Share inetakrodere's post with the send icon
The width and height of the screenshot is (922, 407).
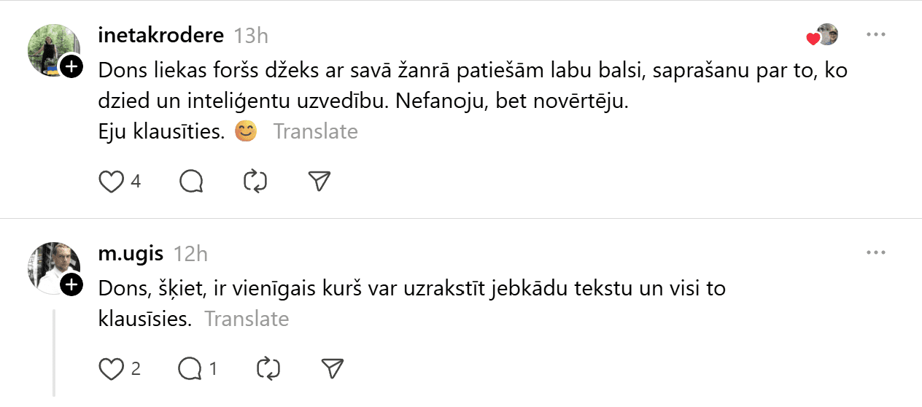[x=319, y=182]
